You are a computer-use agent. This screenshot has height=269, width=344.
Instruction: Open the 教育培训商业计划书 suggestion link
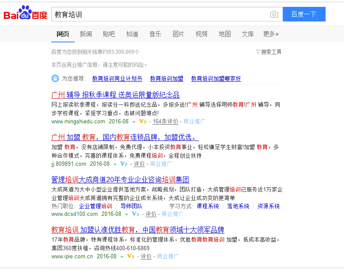pyautogui.click(x=117, y=79)
